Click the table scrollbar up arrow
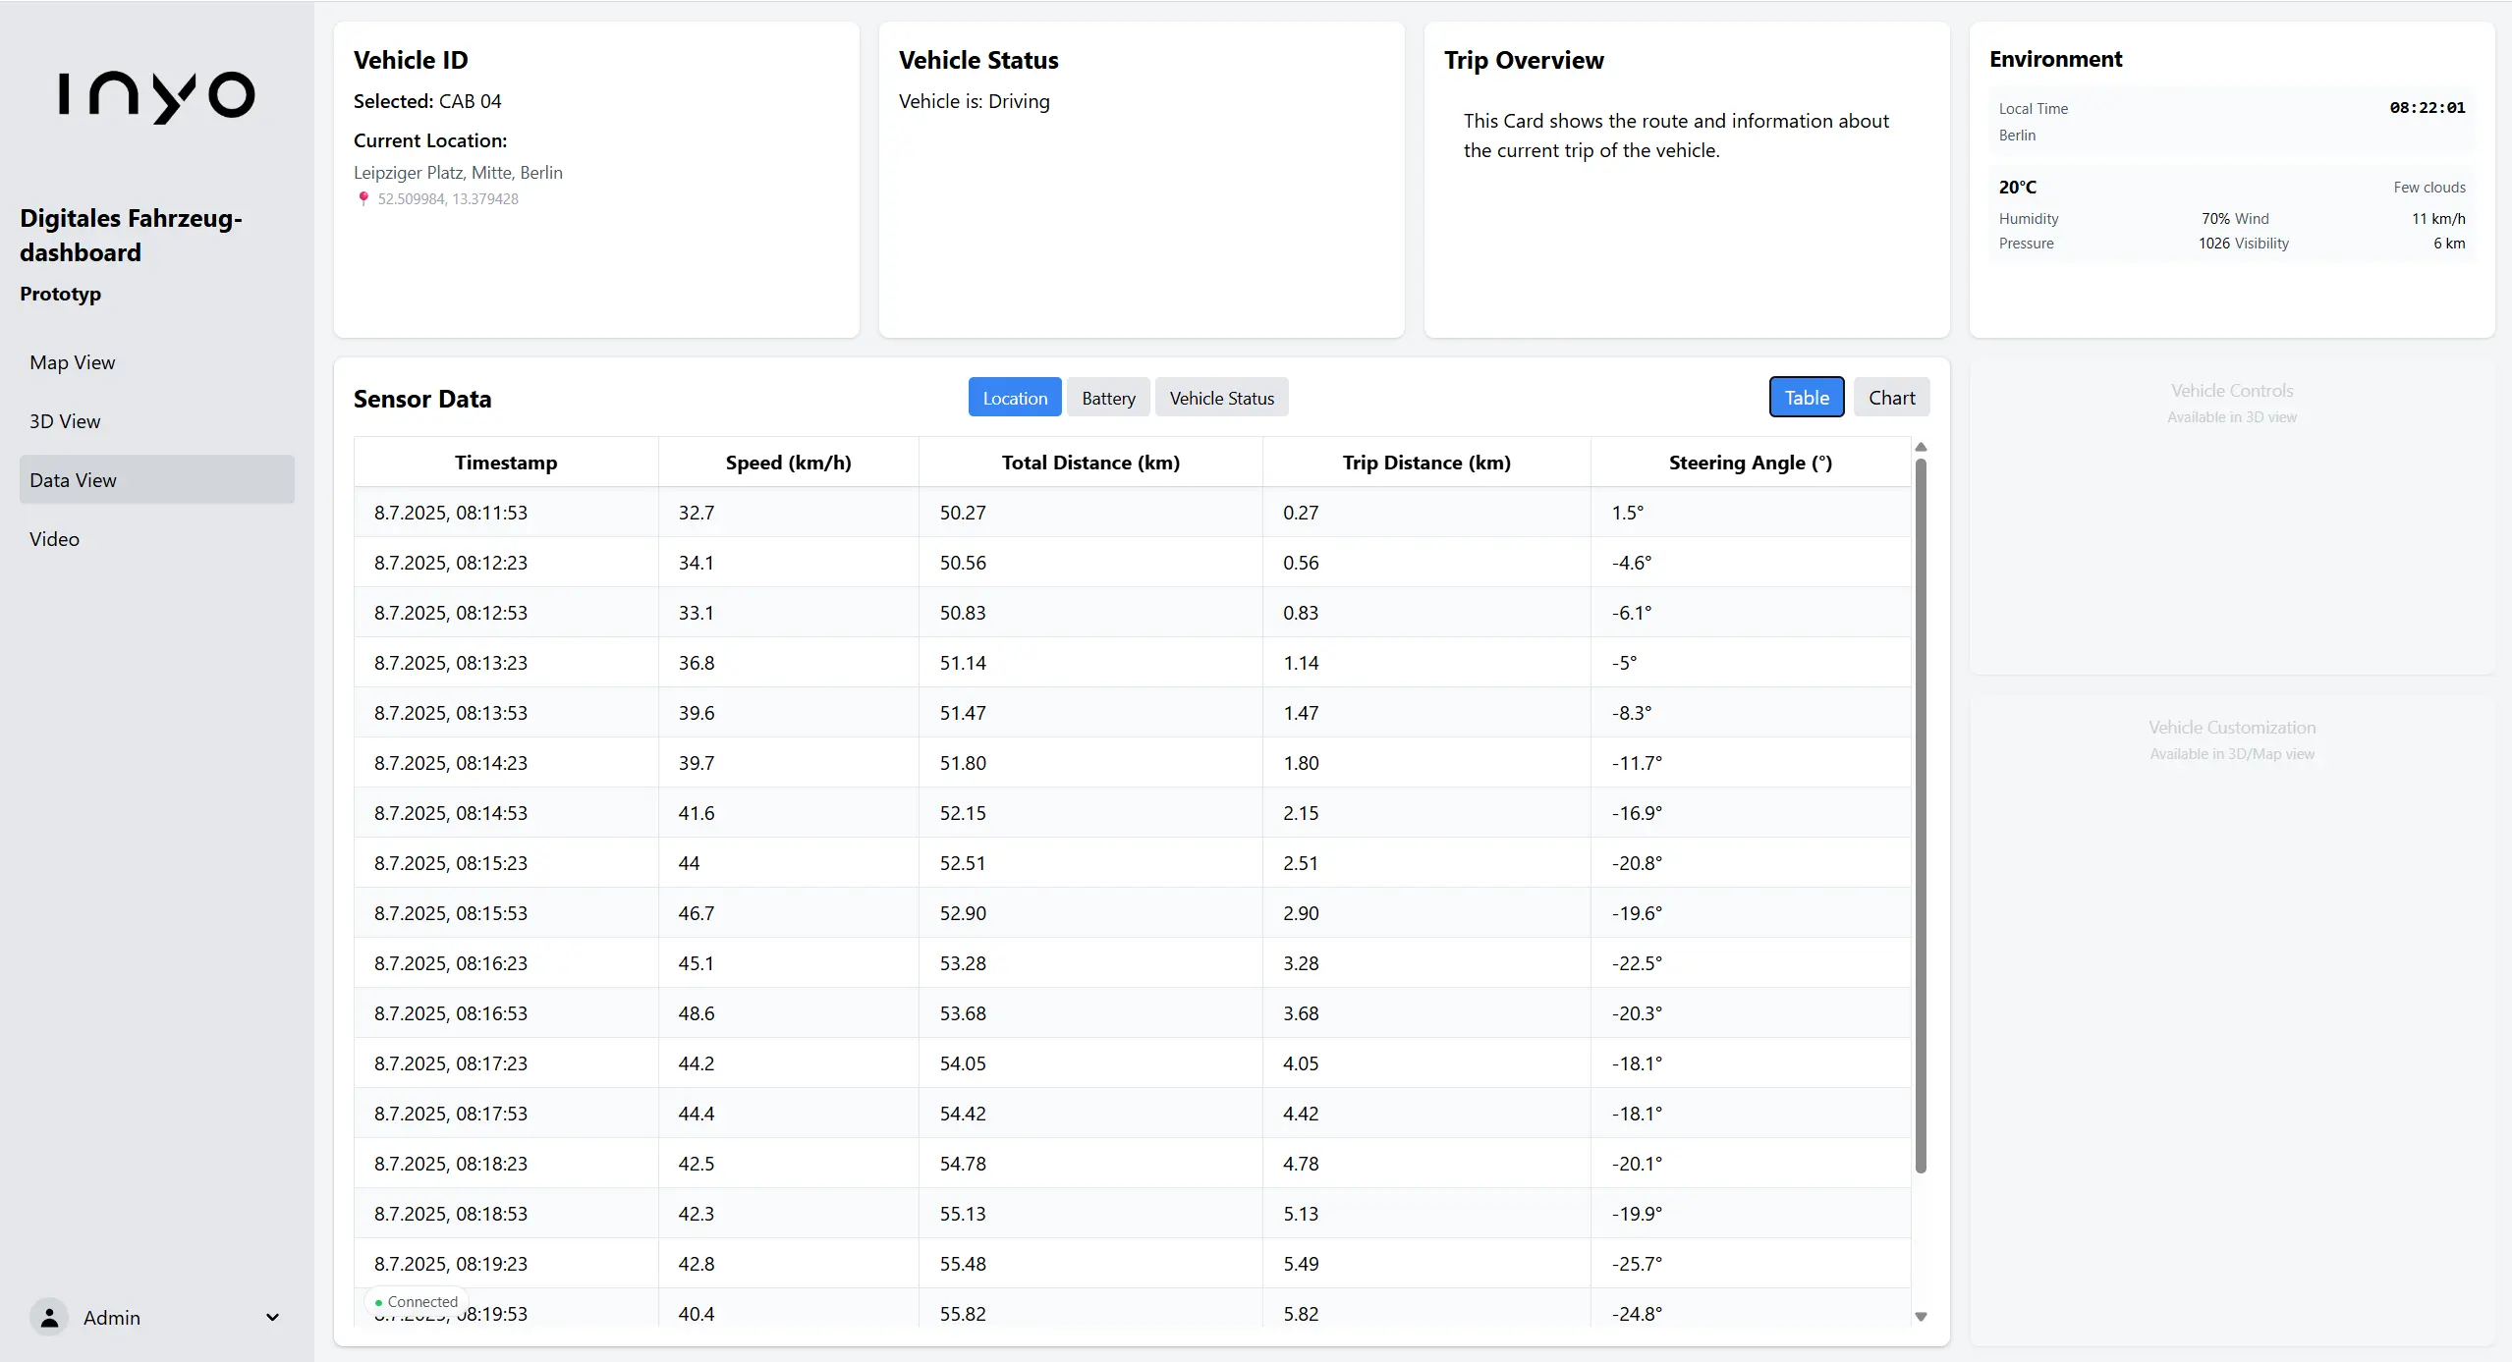This screenshot has height=1362, width=2512. [1921, 448]
